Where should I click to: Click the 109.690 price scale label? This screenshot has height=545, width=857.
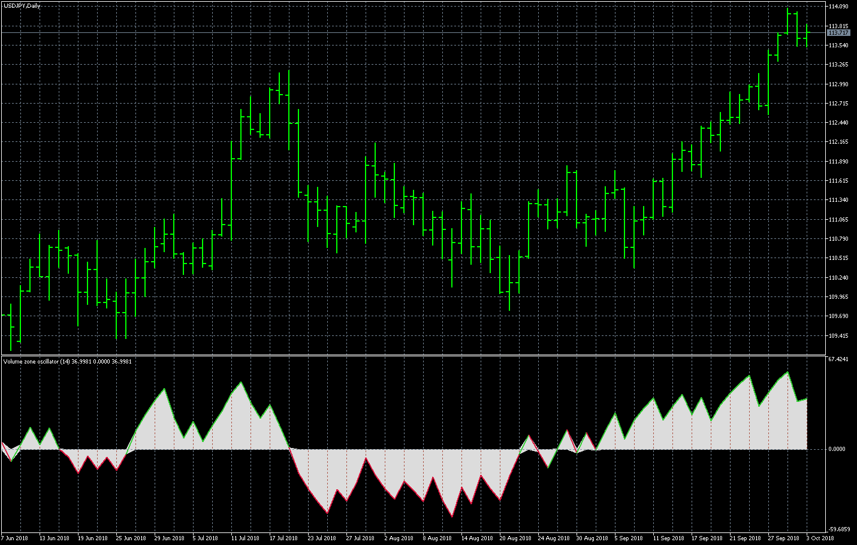click(838, 316)
